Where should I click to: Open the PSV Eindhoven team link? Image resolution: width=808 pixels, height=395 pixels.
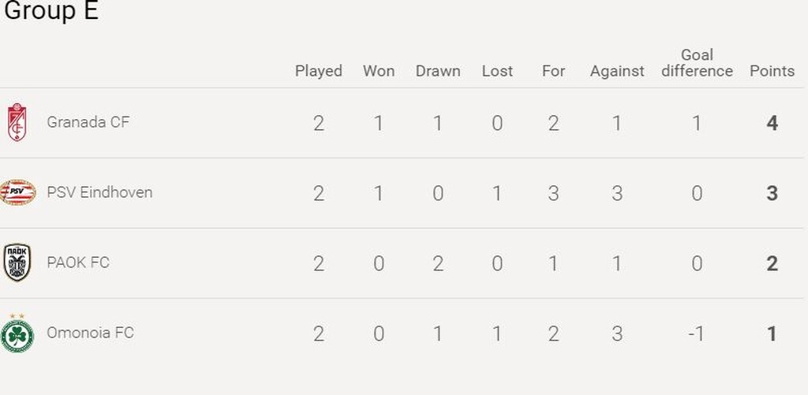coord(99,192)
